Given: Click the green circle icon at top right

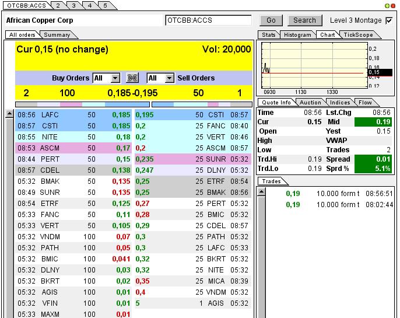Looking at the screenshot, I should [387, 5].
